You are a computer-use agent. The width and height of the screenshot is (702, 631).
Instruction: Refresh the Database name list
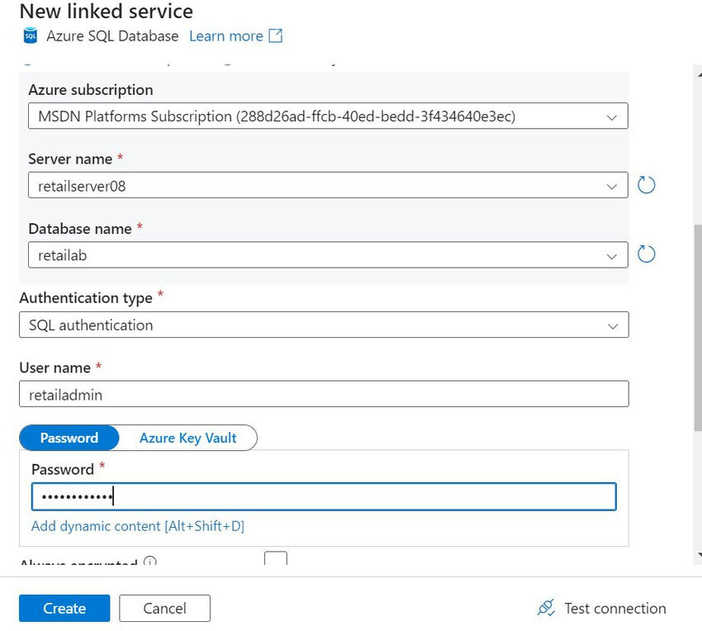coord(647,254)
